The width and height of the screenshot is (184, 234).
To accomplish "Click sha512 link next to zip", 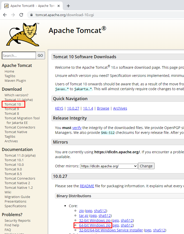I will [x=100, y=211].
